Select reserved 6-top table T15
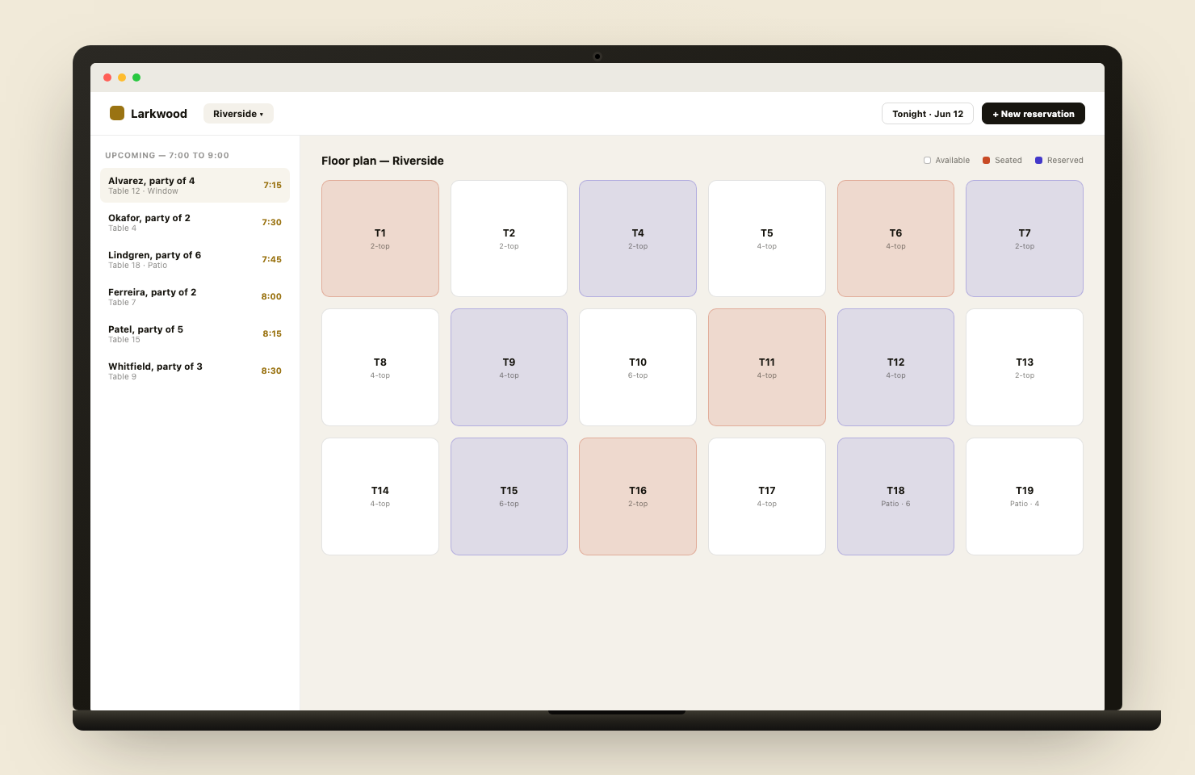This screenshot has height=775, width=1195. [x=509, y=496]
